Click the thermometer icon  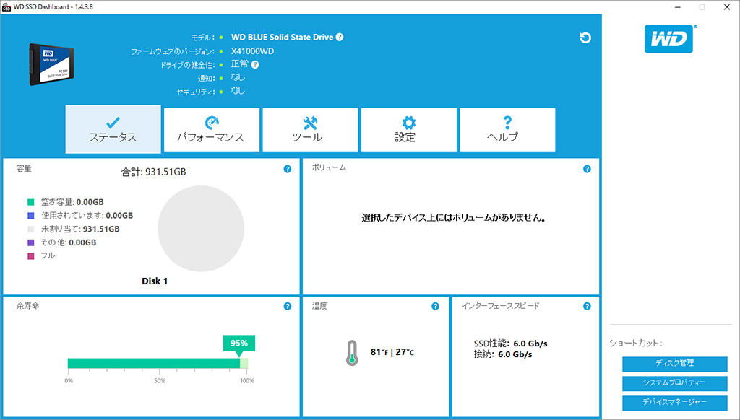point(352,353)
